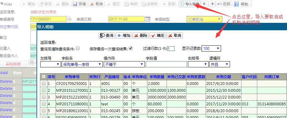Open the calendar icon for 单据日期

[148, 19]
